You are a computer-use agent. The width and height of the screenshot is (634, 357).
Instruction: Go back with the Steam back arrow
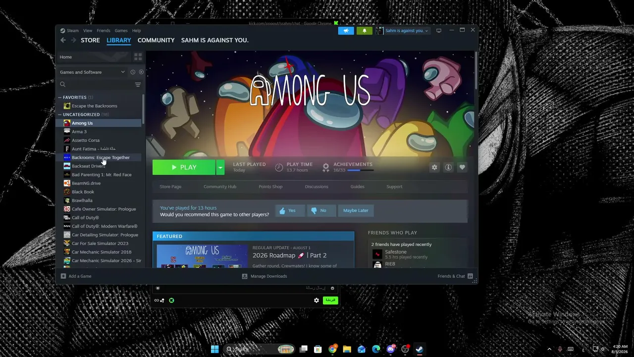pos(63,40)
